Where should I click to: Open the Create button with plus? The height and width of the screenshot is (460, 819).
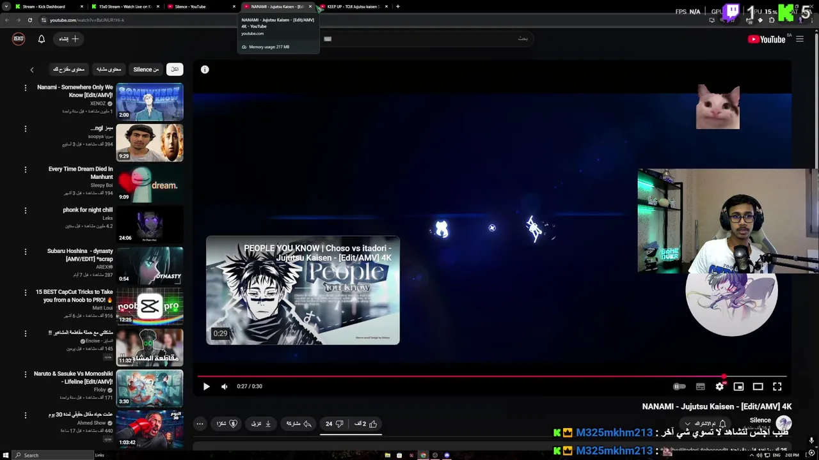pyautogui.click(x=69, y=39)
